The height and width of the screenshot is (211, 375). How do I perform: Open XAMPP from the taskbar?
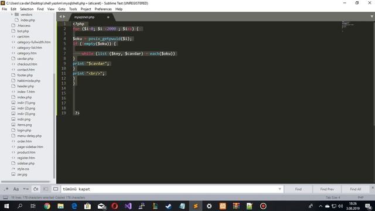[x=223, y=206]
